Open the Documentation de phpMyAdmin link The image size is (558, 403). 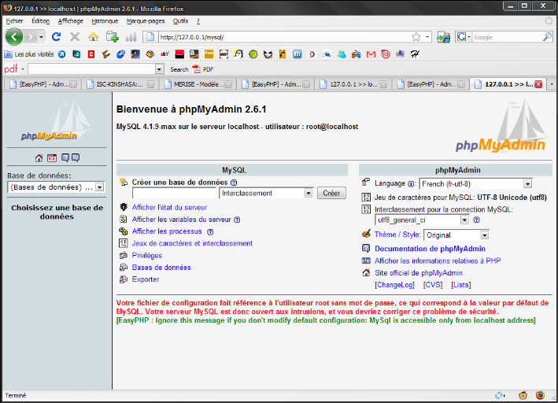(430, 249)
